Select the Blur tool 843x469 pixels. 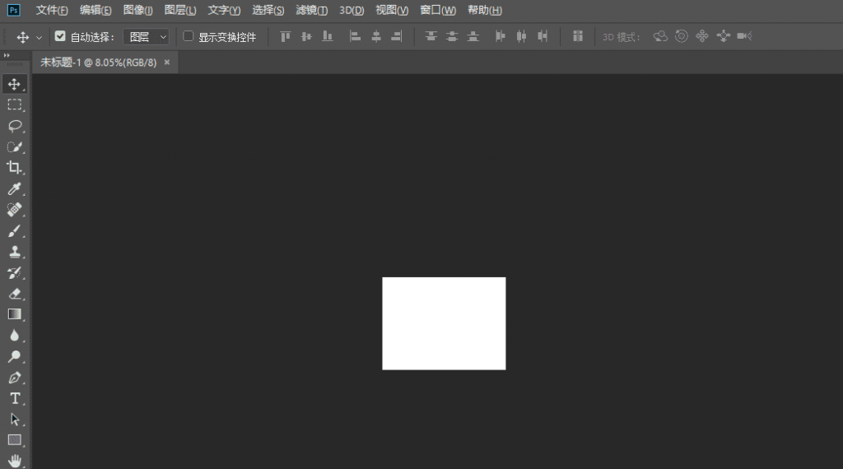15,335
